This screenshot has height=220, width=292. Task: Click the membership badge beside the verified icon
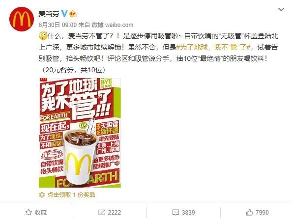[x=73, y=14]
